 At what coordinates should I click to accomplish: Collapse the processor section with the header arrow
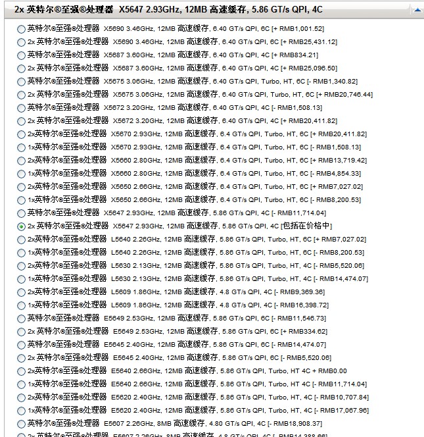tap(417, 10)
